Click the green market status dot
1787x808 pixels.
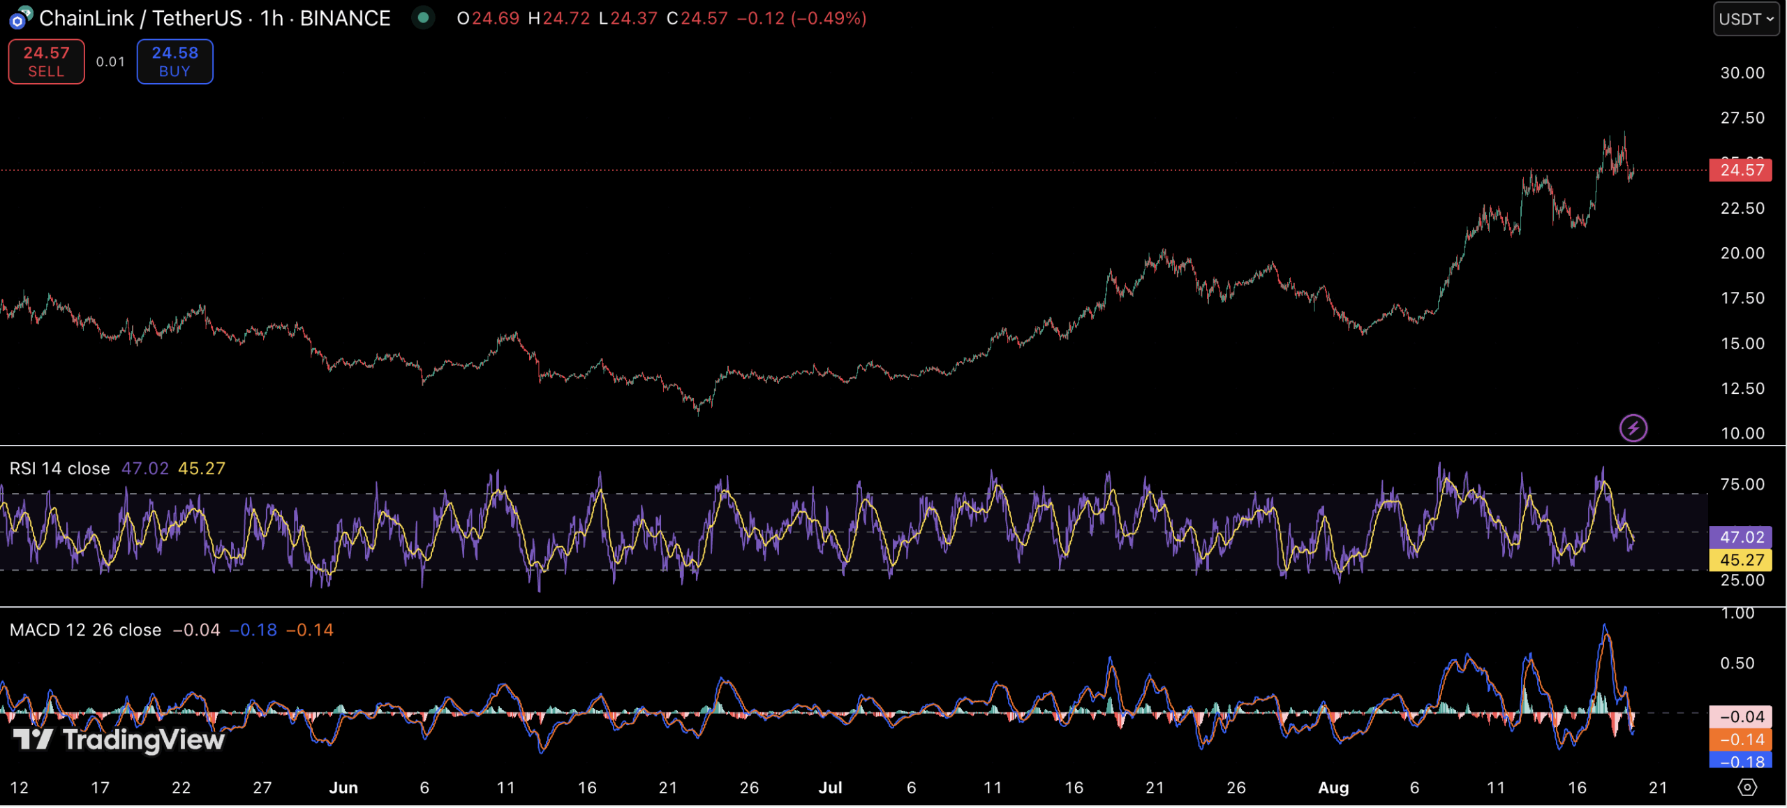coord(422,17)
